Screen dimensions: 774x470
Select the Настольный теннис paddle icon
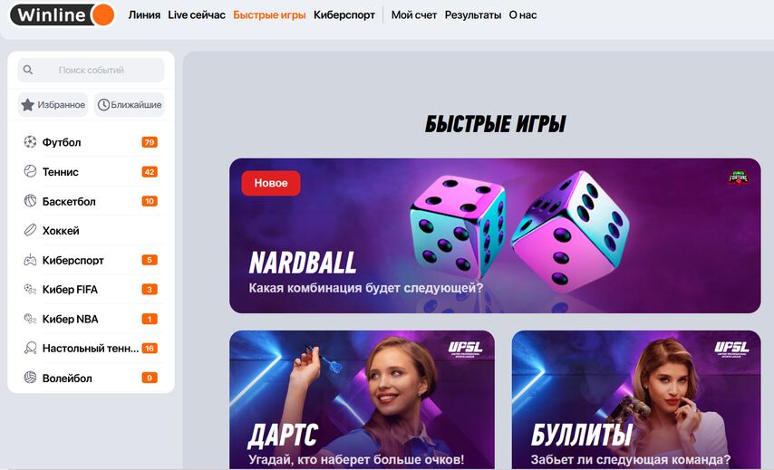[x=30, y=348]
